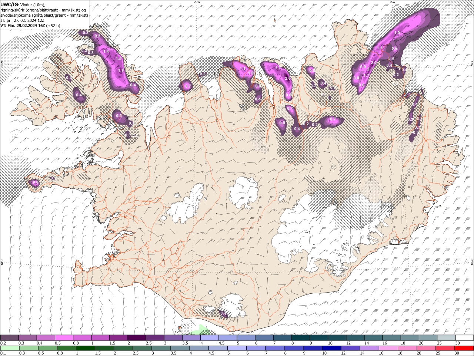
Task: Click the 'IT: þri. 27. 02. 2024 12Z' line
Action: point(22,20)
